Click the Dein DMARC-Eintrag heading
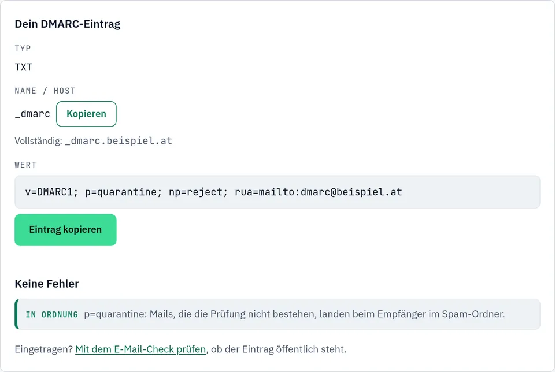555x372 pixels. tap(68, 24)
